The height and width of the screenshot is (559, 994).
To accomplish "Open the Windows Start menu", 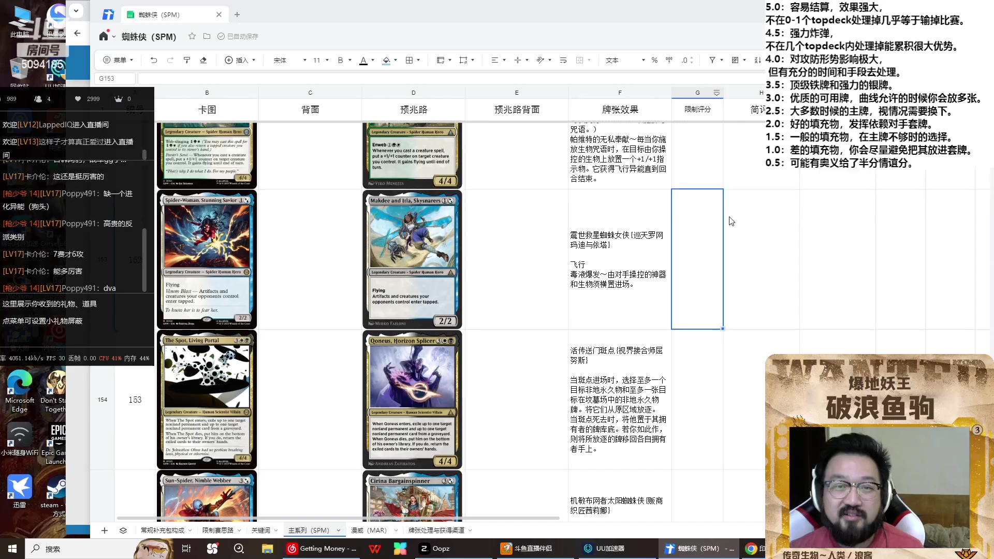I will point(12,549).
